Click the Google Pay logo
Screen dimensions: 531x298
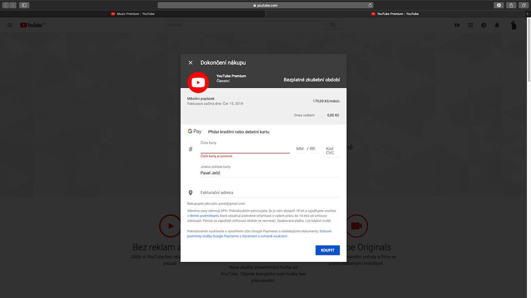pos(195,132)
